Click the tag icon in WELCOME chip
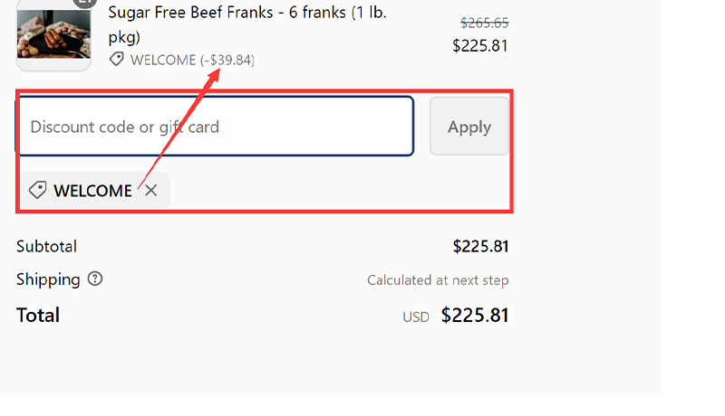The image size is (725, 416). click(x=37, y=191)
